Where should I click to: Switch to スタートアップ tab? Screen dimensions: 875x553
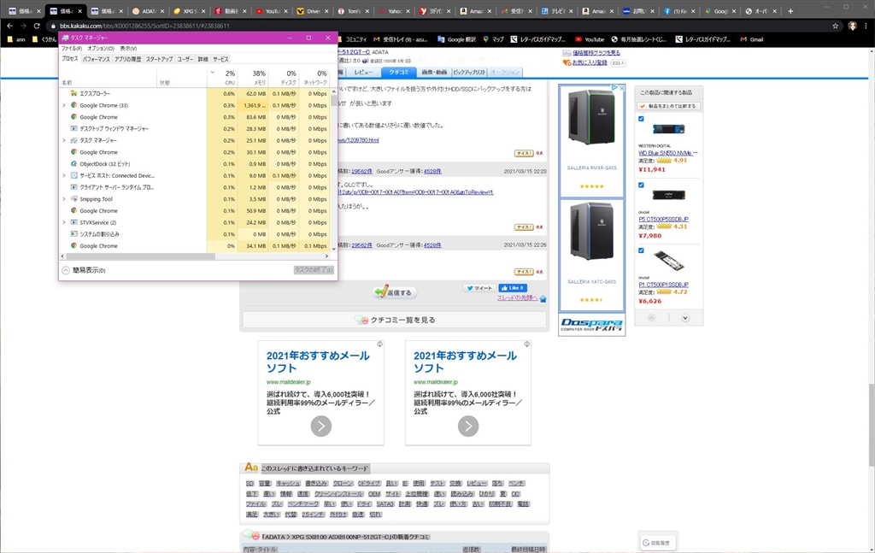pyautogui.click(x=160, y=59)
